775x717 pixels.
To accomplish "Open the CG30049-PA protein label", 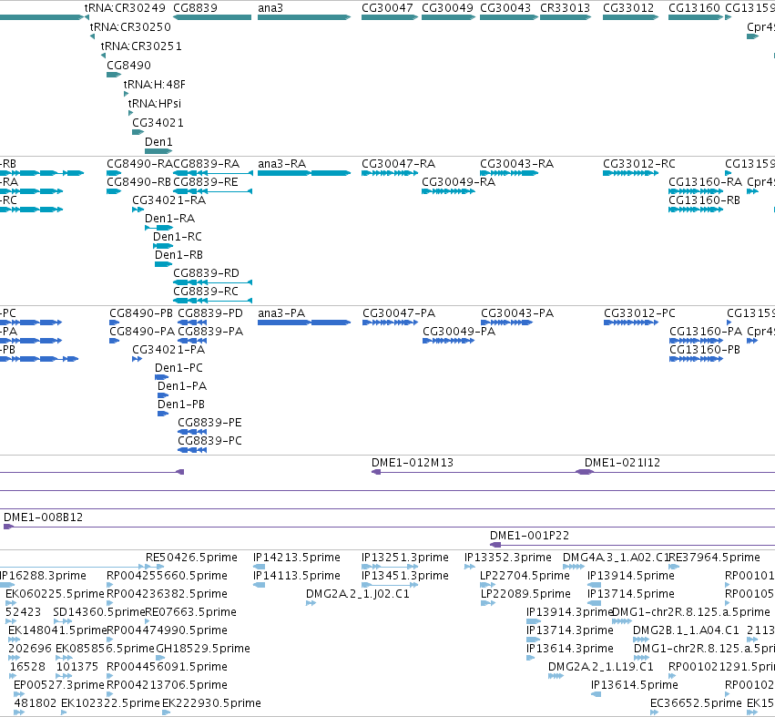I will 459,332.
